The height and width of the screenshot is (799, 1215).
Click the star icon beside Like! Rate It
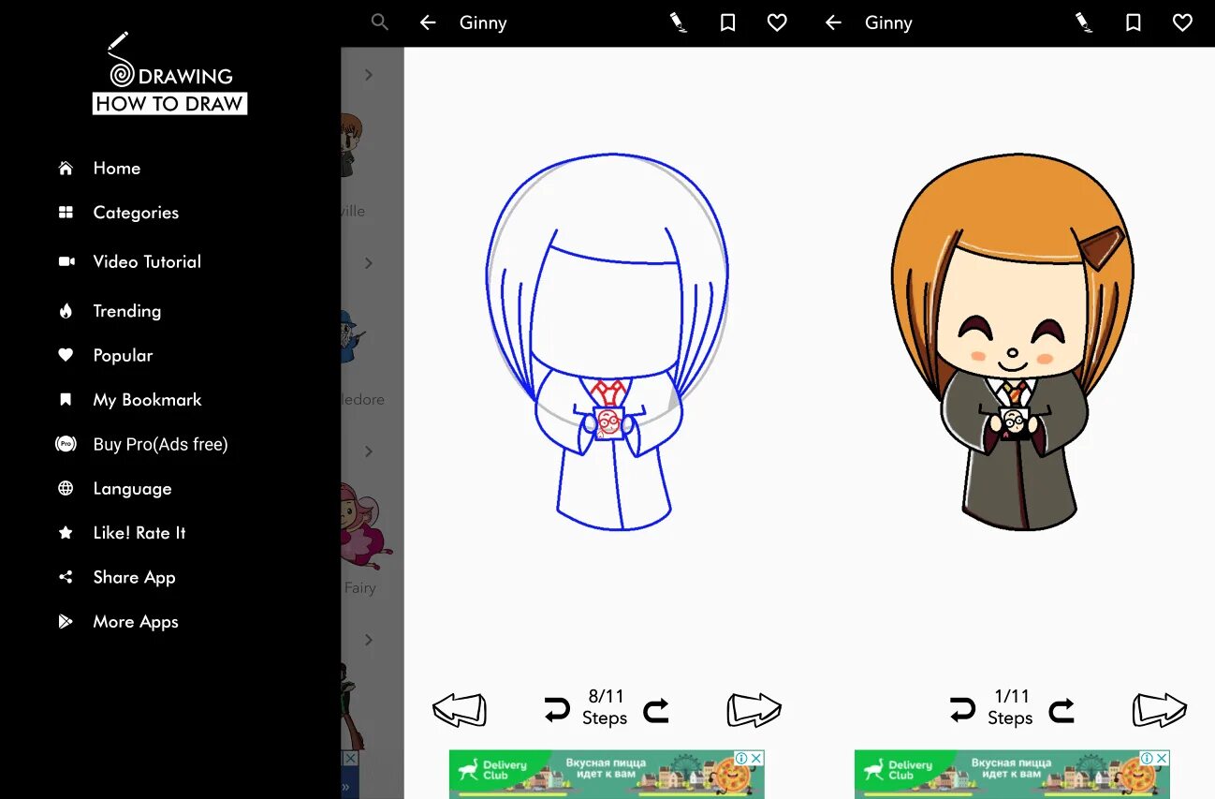coord(66,533)
